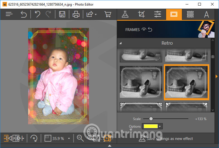Screen dimensions: 219x148
Task: Zoom out with the minus magnifier
Action: (x=80, y=138)
